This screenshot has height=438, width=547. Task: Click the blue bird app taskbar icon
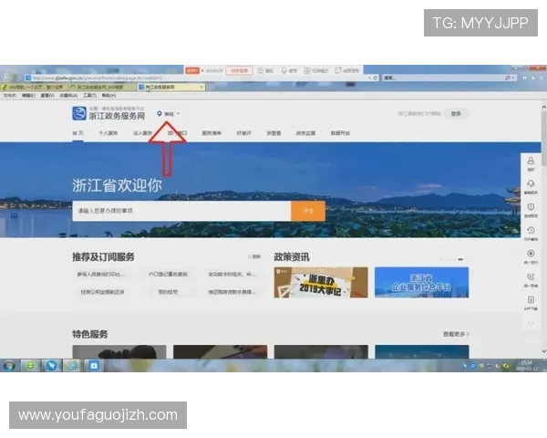coord(51,366)
